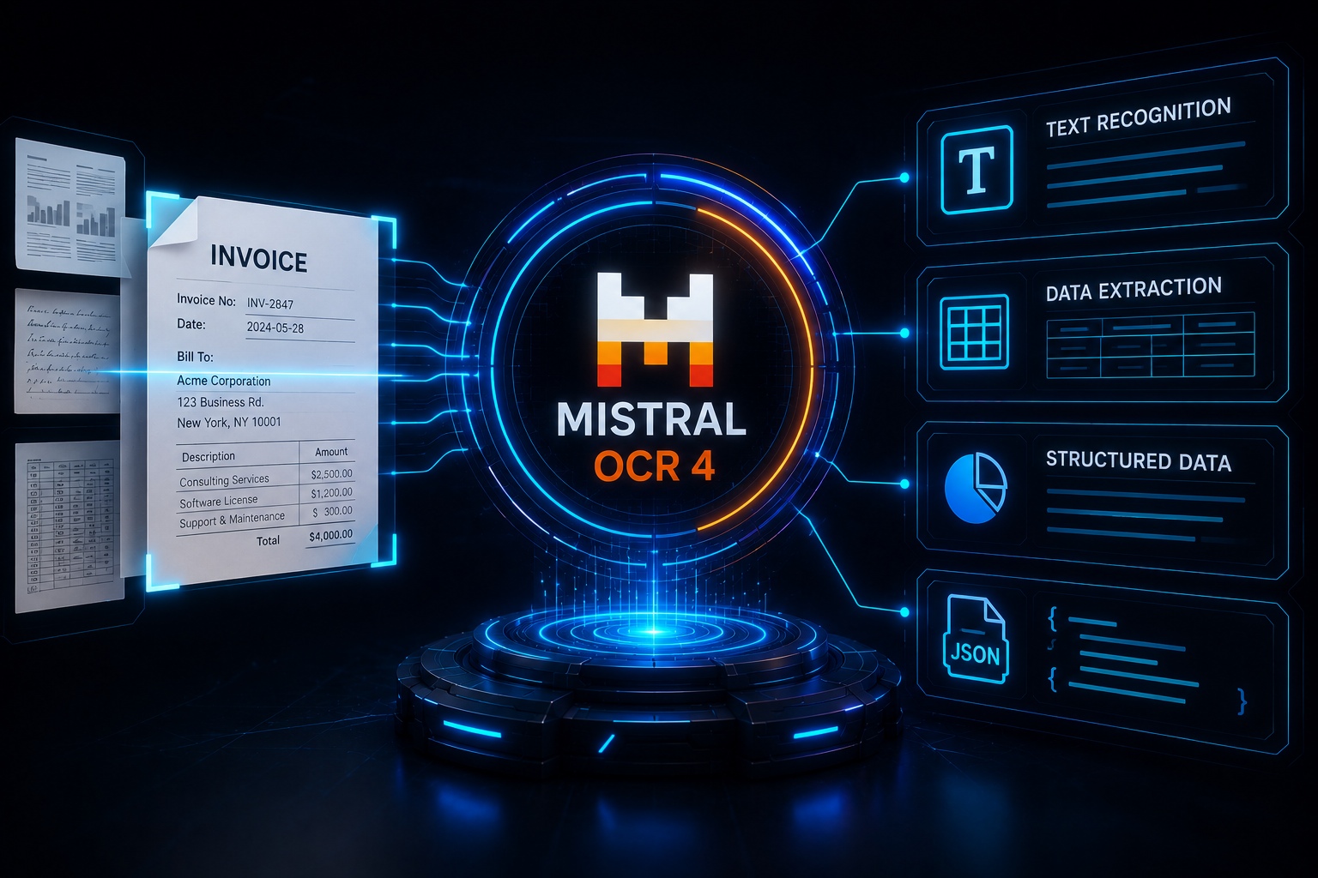Click the glowing center of the hologram platform
Image resolution: width=1318 pixels, height=878 pixels.
click(x=653, y=632)
